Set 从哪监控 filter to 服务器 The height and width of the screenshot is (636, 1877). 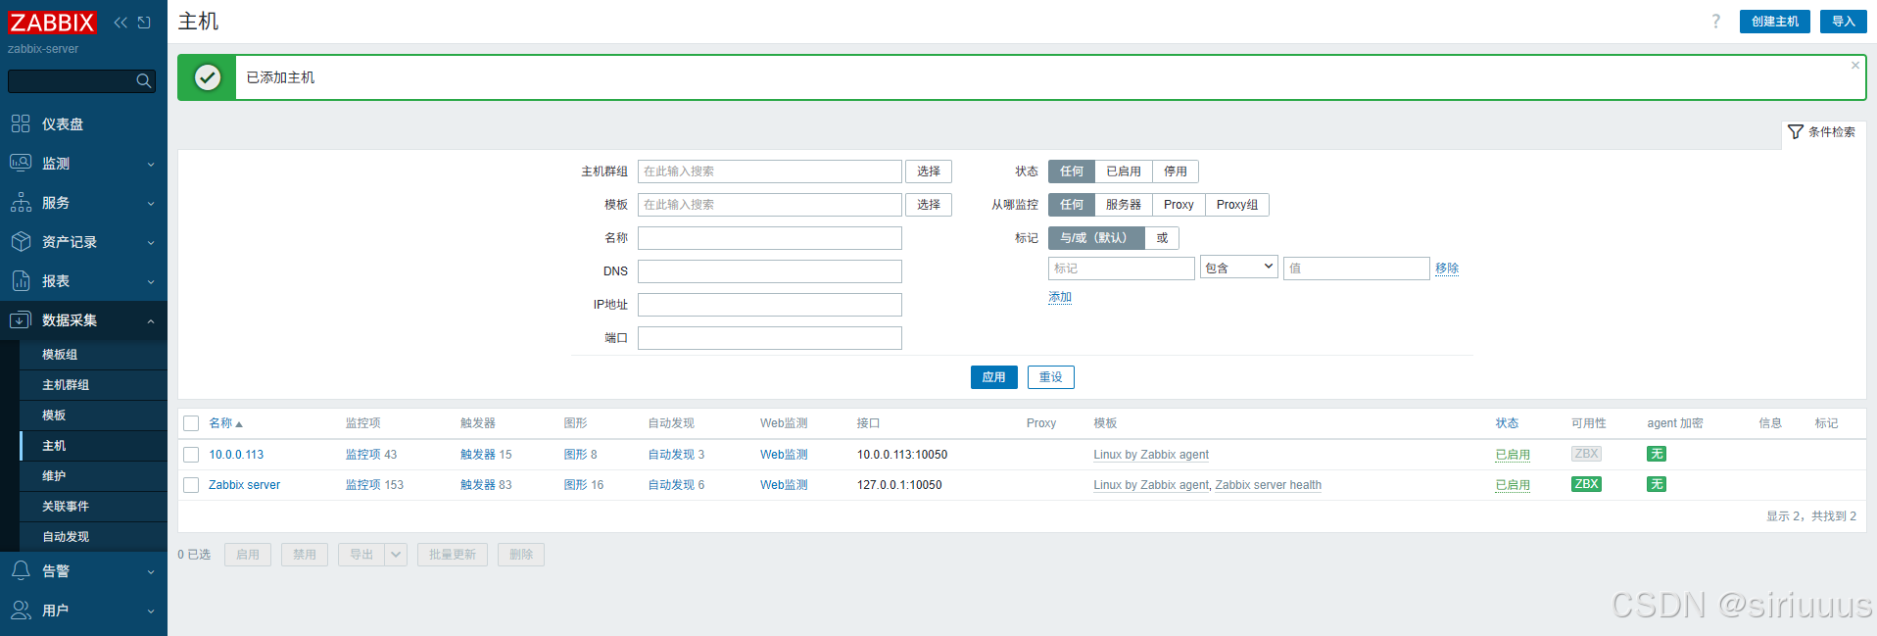click(x=1124, y=205)
